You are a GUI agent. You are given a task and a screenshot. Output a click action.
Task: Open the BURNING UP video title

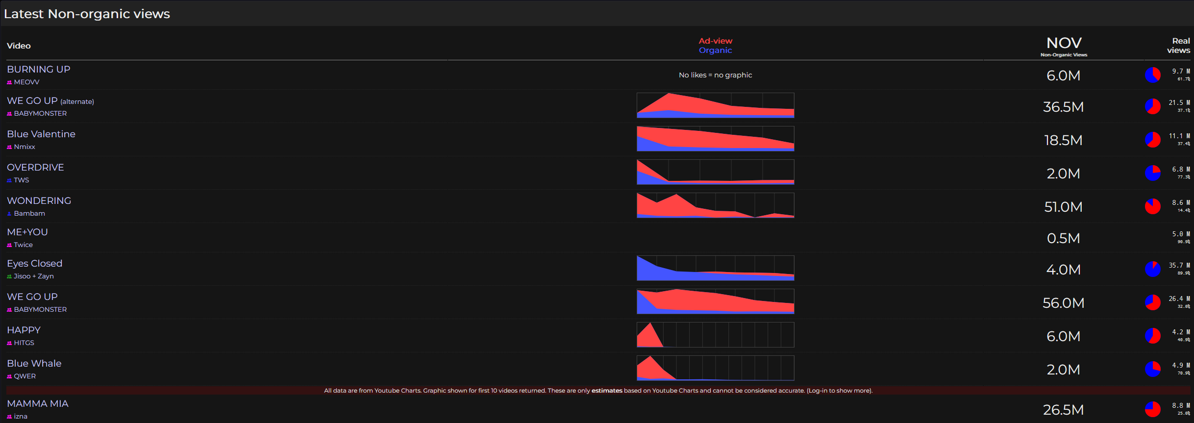(x=39, y=69)
